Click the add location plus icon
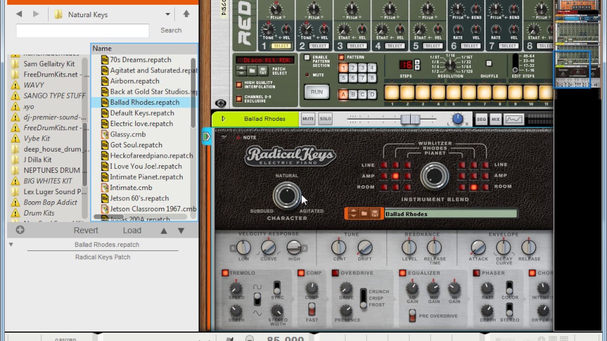The height and width of the screenshot is (341, 607). [20, 230]
